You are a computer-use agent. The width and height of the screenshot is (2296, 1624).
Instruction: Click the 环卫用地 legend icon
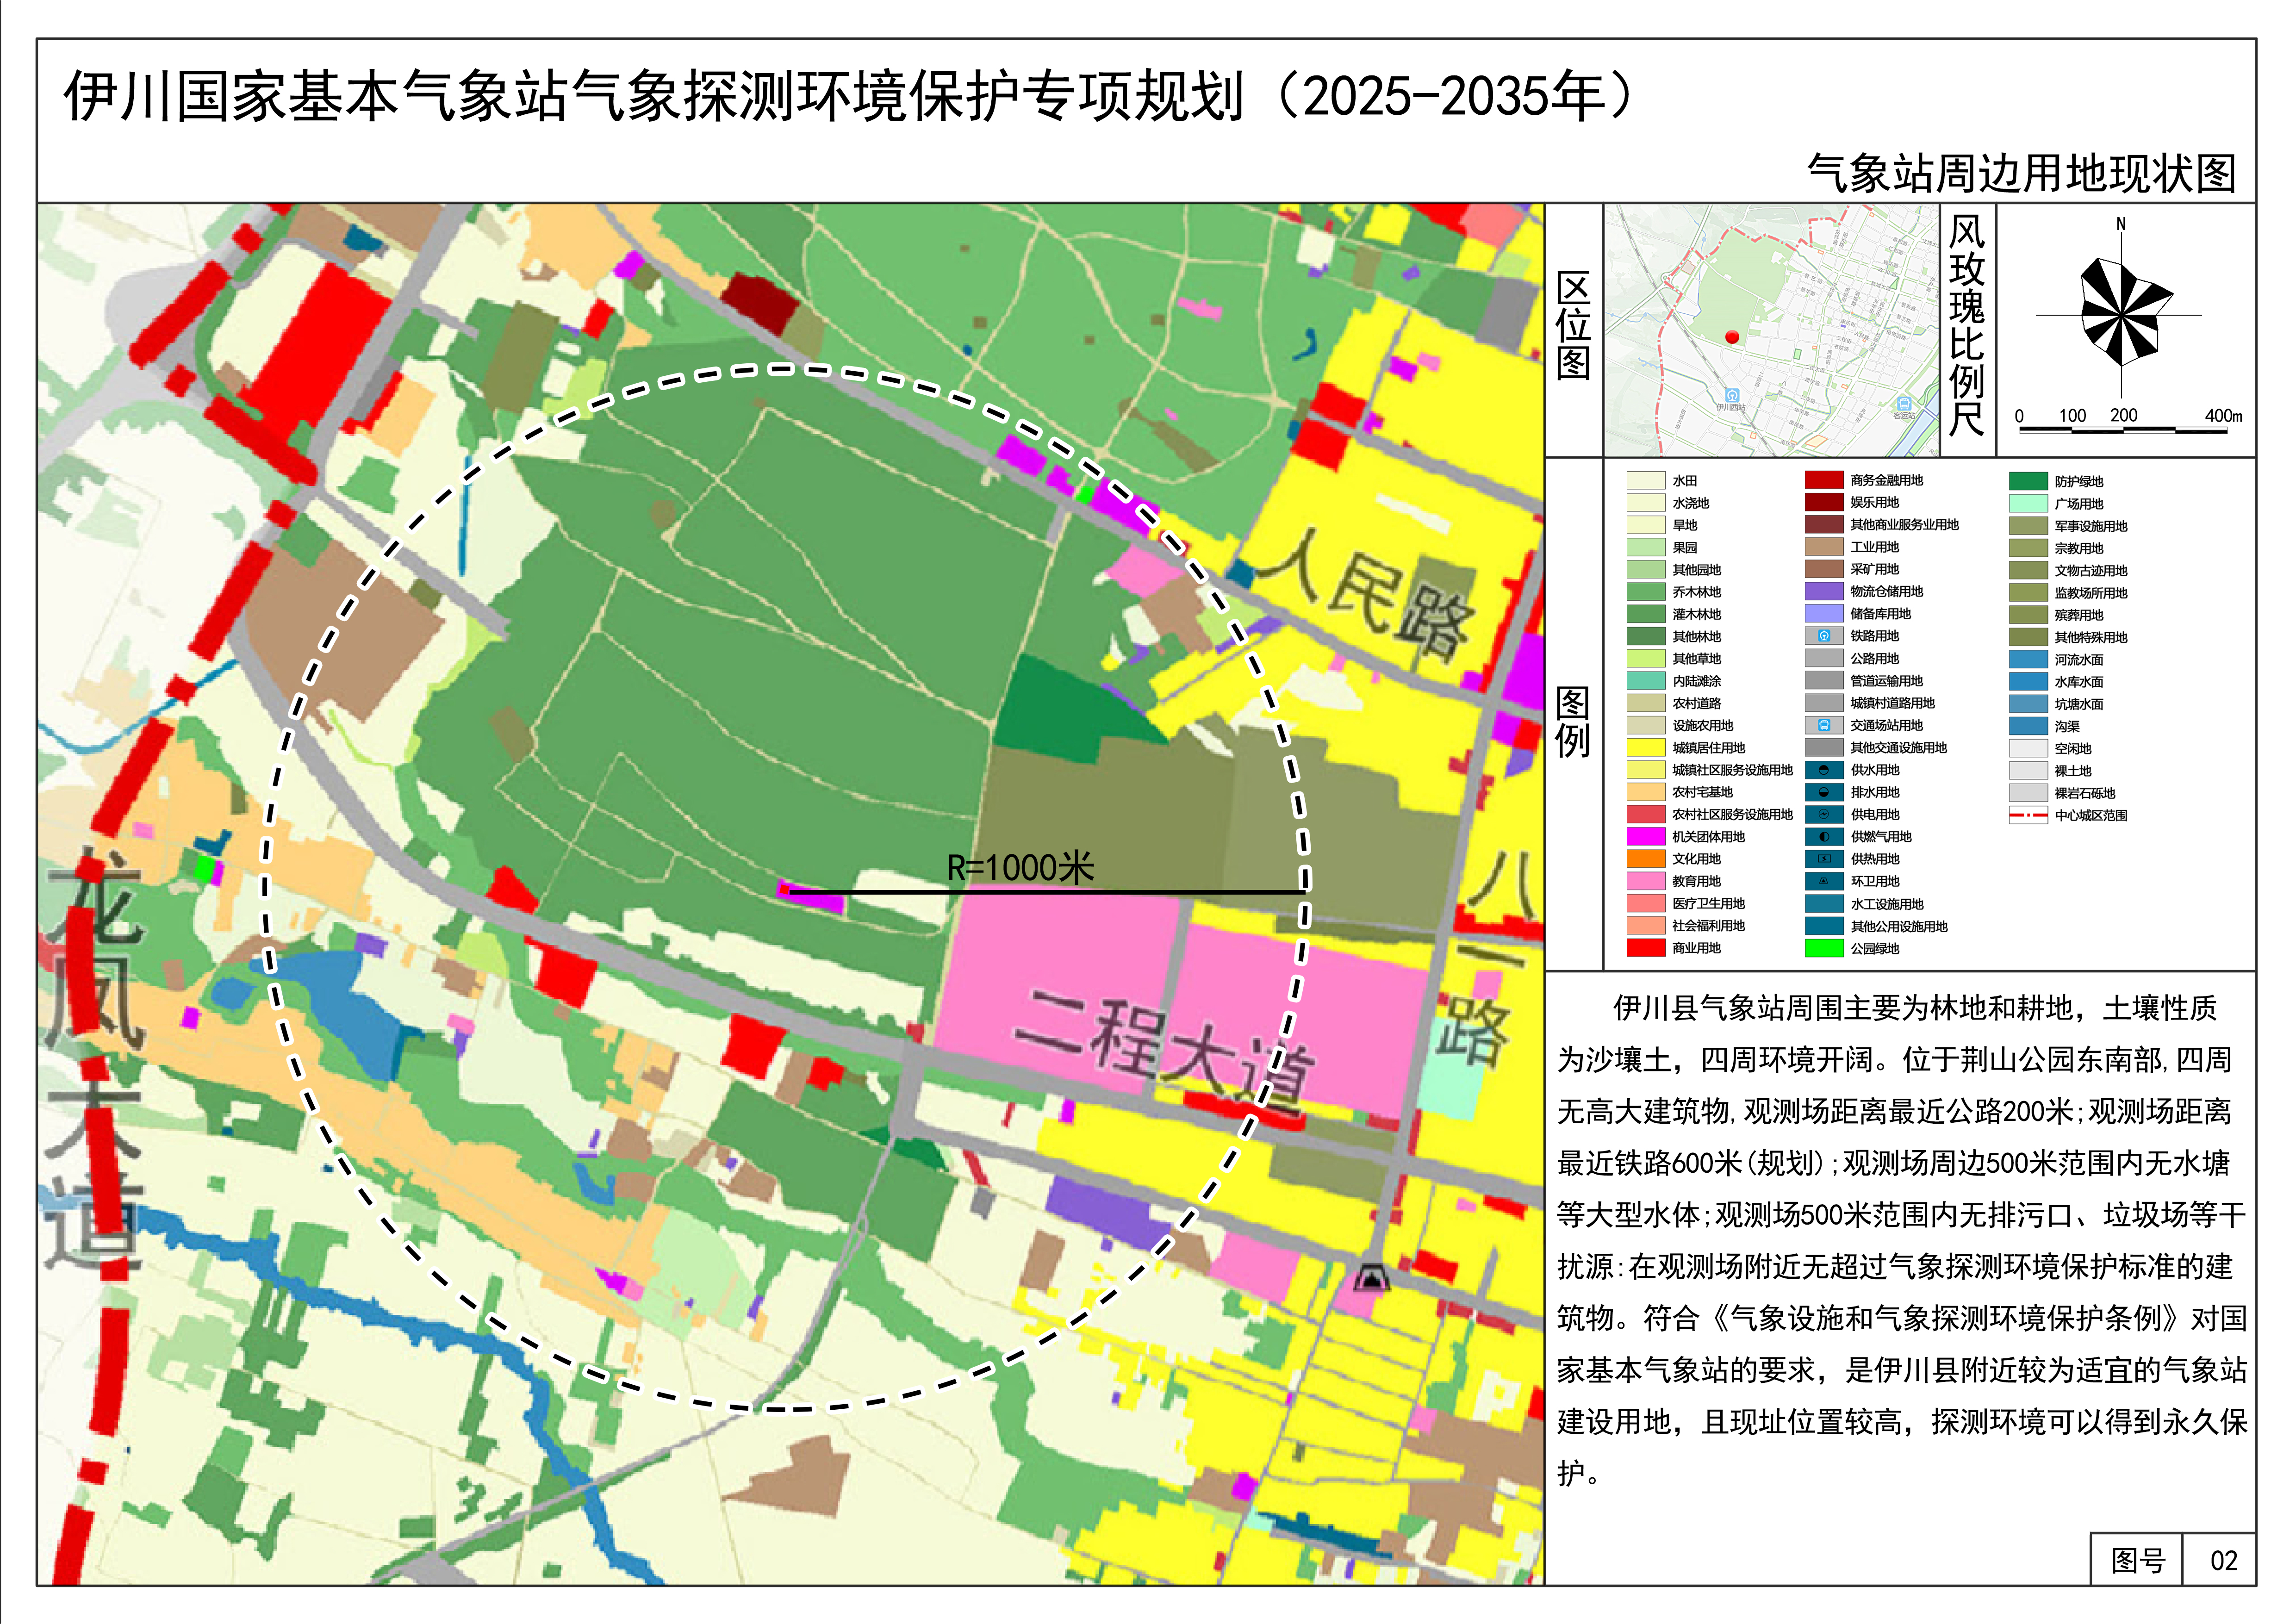tap(1824, 881)
